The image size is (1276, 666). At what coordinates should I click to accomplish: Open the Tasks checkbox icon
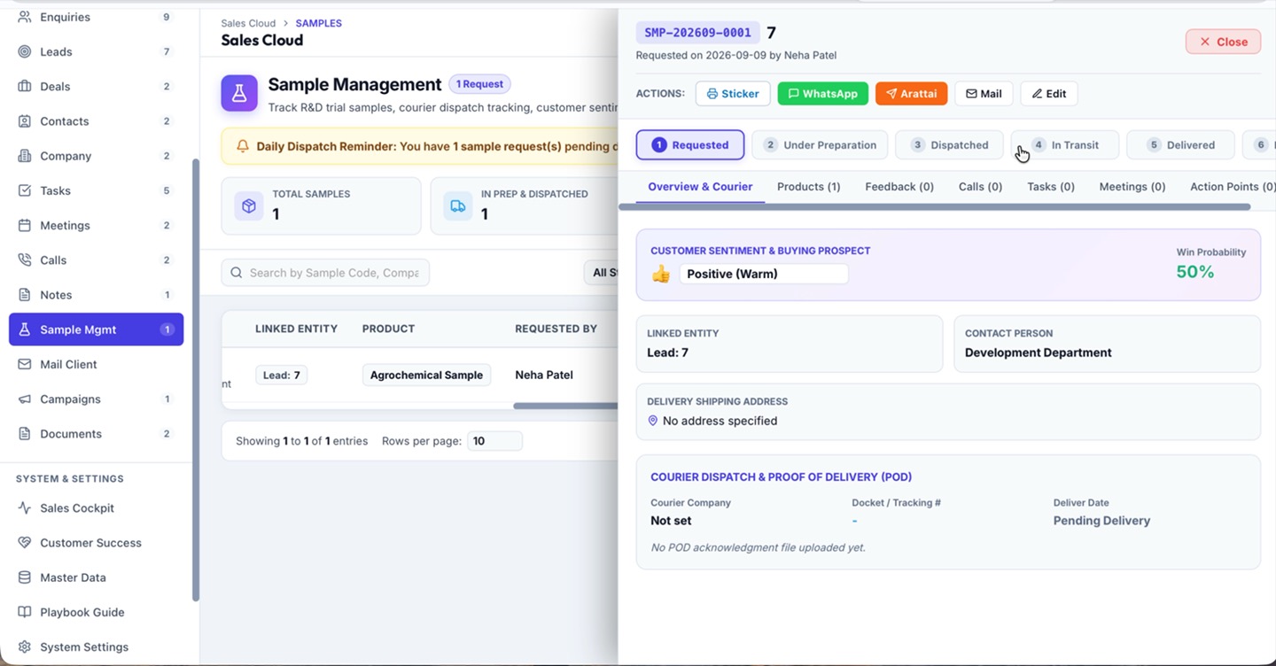25,190
